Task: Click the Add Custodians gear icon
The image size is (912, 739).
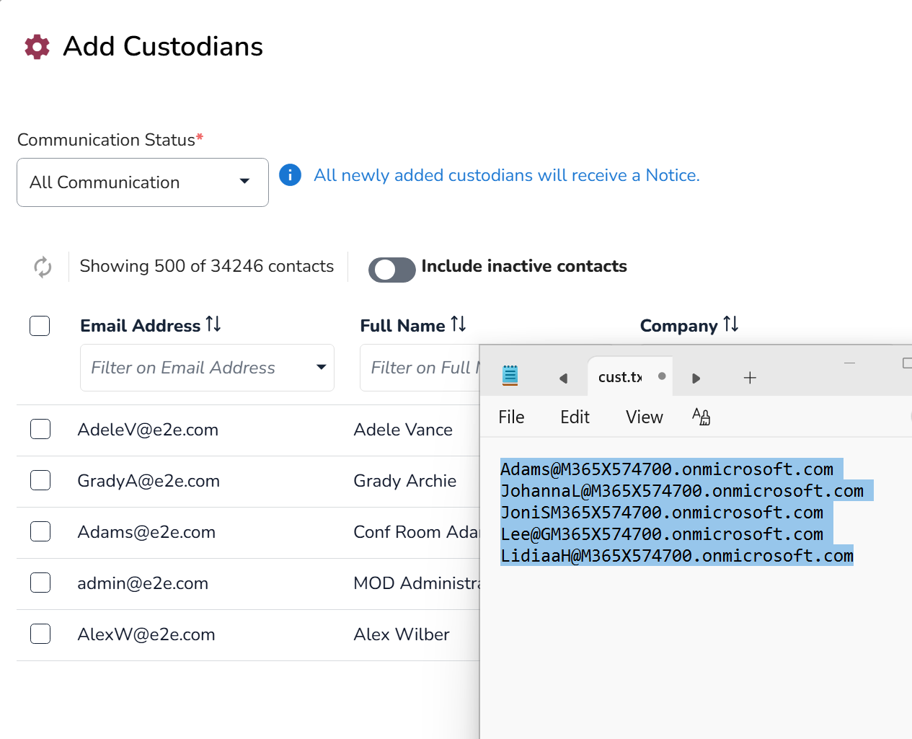Action: click(x=37, y=47)
